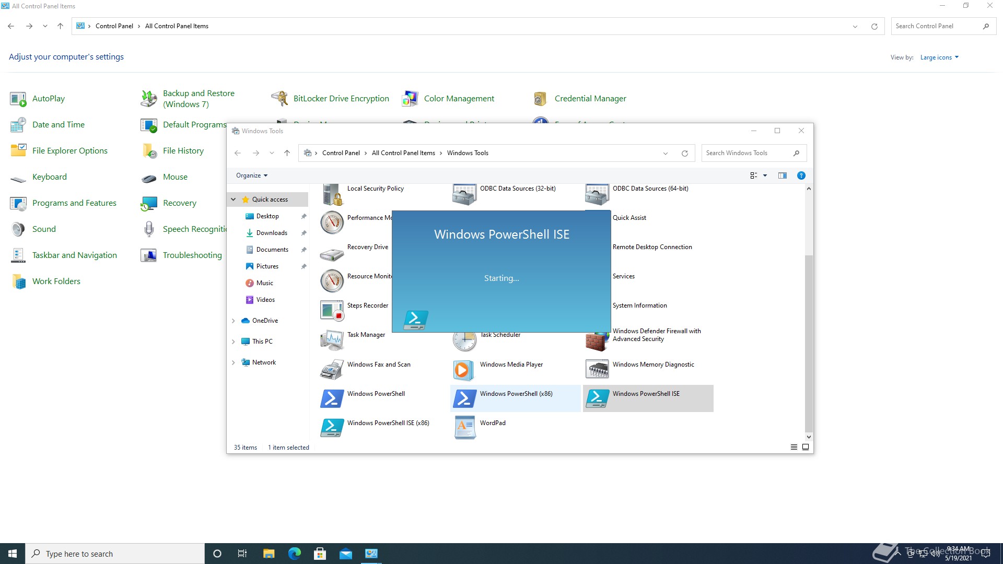
Task: Open recent locations dropdown in Windows Tools
Action: pos(272,153)
